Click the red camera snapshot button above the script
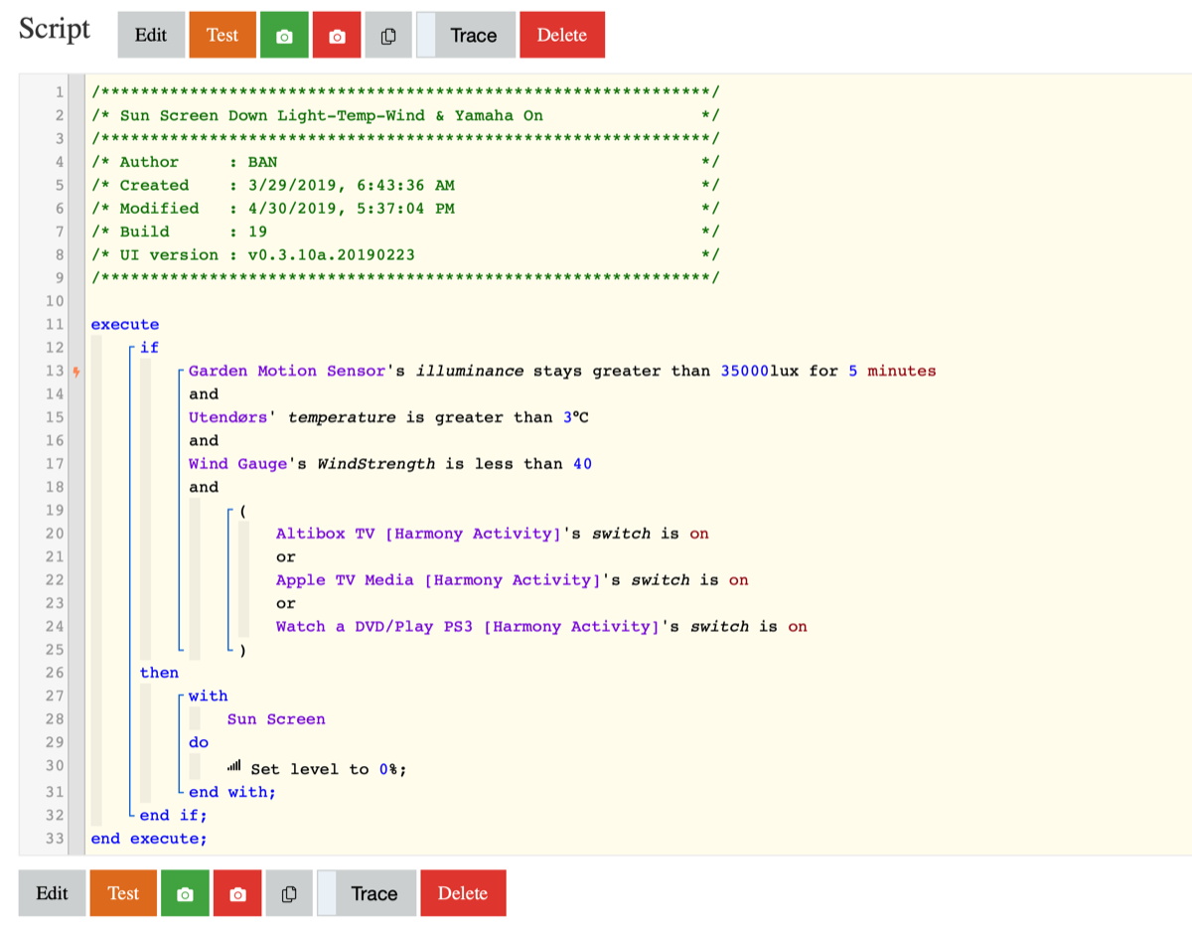This screenshot has height=930, width=1192. pos(337,36)
